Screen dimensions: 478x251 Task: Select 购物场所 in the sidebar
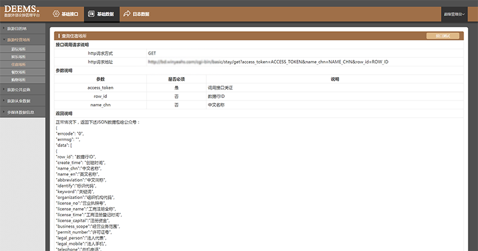[x=19, y=79]
